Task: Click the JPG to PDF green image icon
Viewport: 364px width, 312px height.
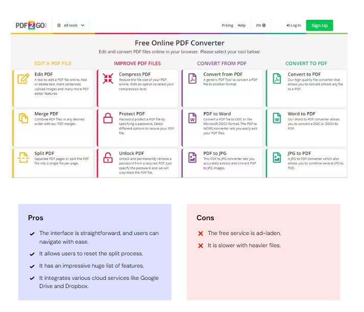Action: (x=277, y=158)
